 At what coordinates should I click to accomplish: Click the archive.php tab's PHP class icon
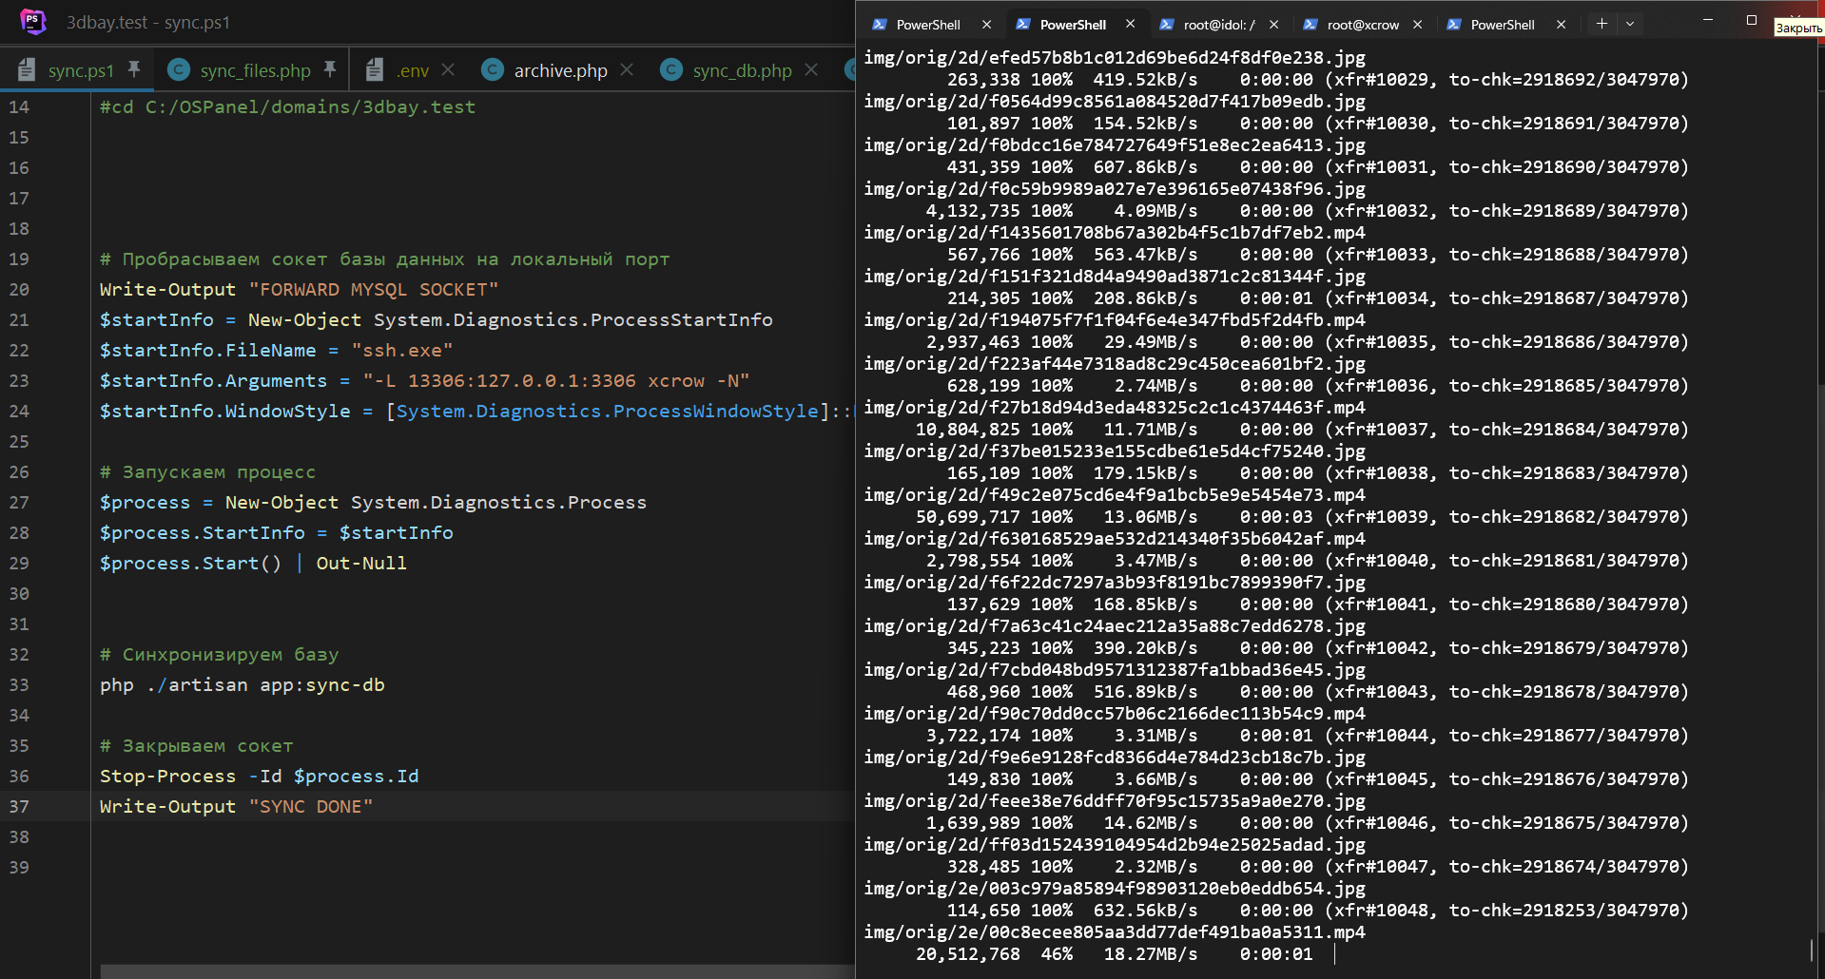coord(492,69)
